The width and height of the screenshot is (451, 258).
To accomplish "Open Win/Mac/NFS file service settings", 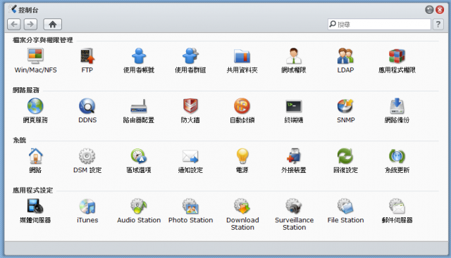I will tap(35, 56).
